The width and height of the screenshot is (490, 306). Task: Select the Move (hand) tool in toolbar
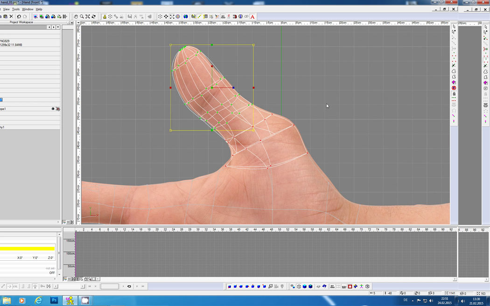click(x=76, y=17)
